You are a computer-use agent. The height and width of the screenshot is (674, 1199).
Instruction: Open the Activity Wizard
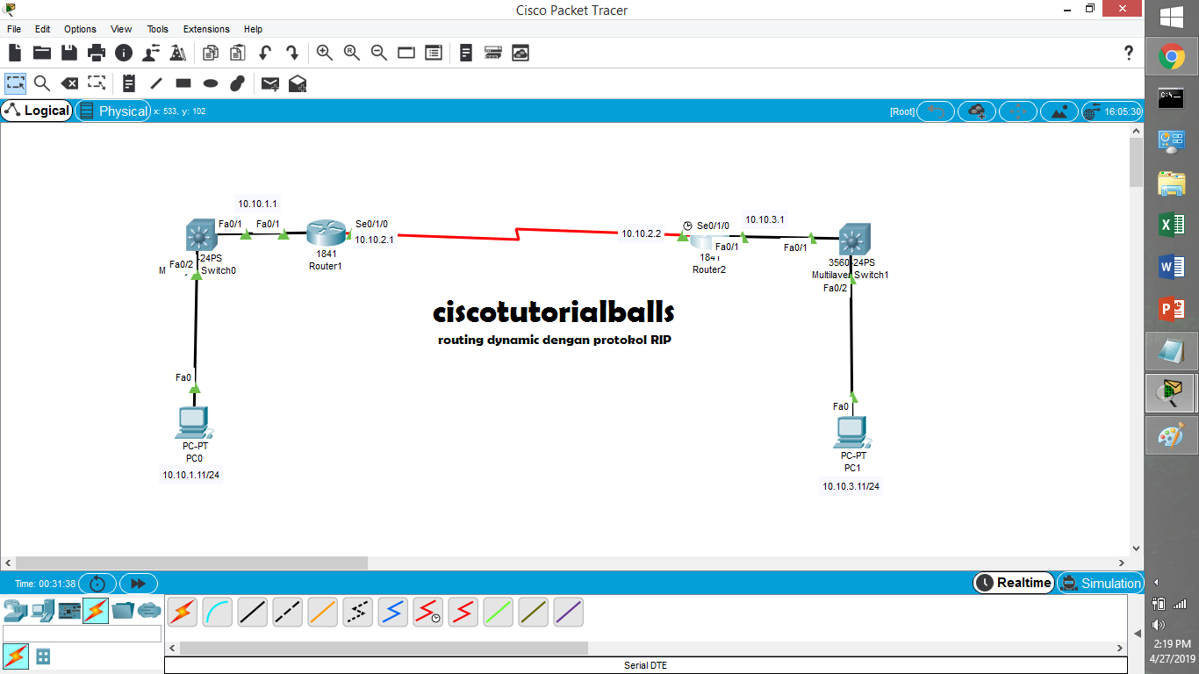pyautogui.click(x=176, y=53)
